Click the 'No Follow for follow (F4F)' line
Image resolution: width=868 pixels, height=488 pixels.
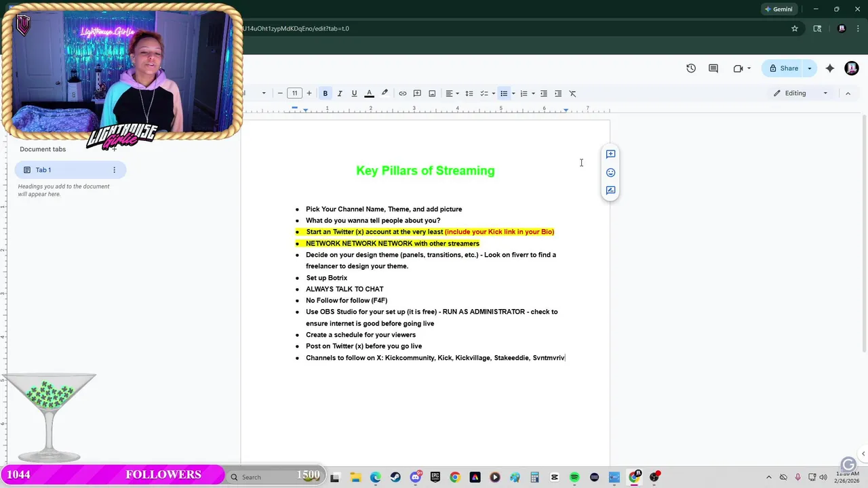[347, 300]
